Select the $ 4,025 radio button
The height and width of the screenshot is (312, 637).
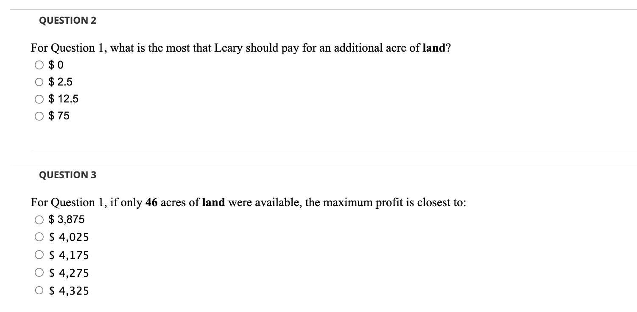click(39, 237)
